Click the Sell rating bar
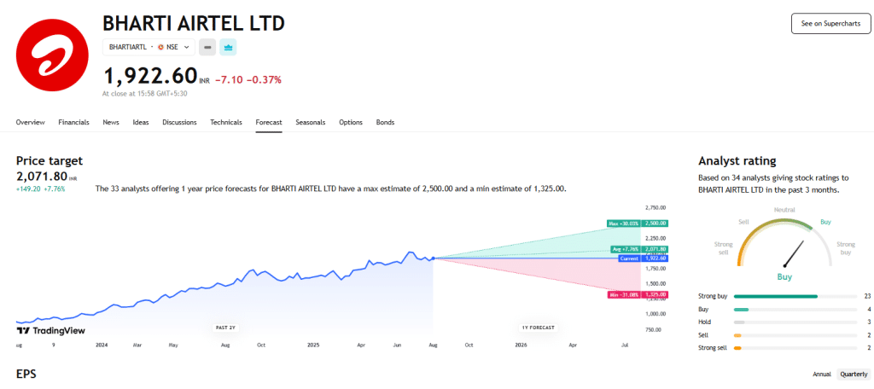The width and height of the screenshot is (874, 389). click(795, 335)
